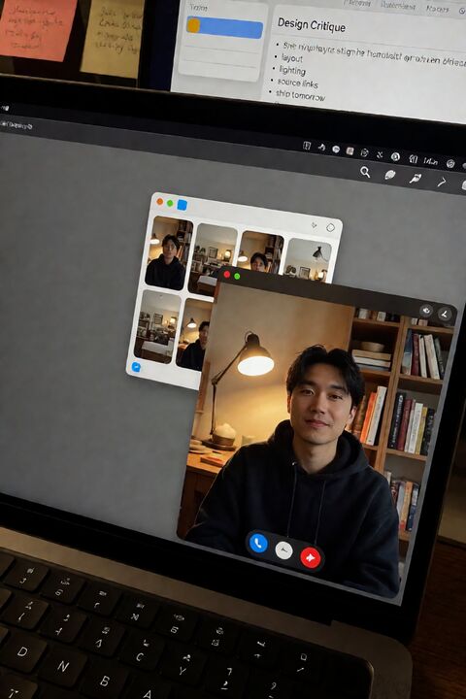Click the blue round icon at the photo grid's bottom corner

[x=137, y=367]
